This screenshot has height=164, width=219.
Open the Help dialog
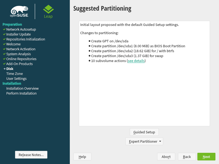coord(82,157)
